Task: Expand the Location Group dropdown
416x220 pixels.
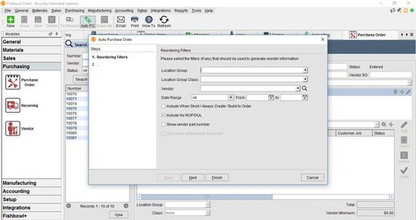Action: [305, 70]
